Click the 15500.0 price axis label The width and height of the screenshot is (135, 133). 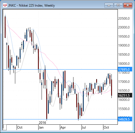(124, 109)
